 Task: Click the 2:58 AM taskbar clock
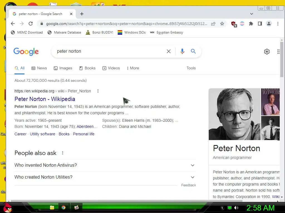pyautogui.click(x=260, y=208)
